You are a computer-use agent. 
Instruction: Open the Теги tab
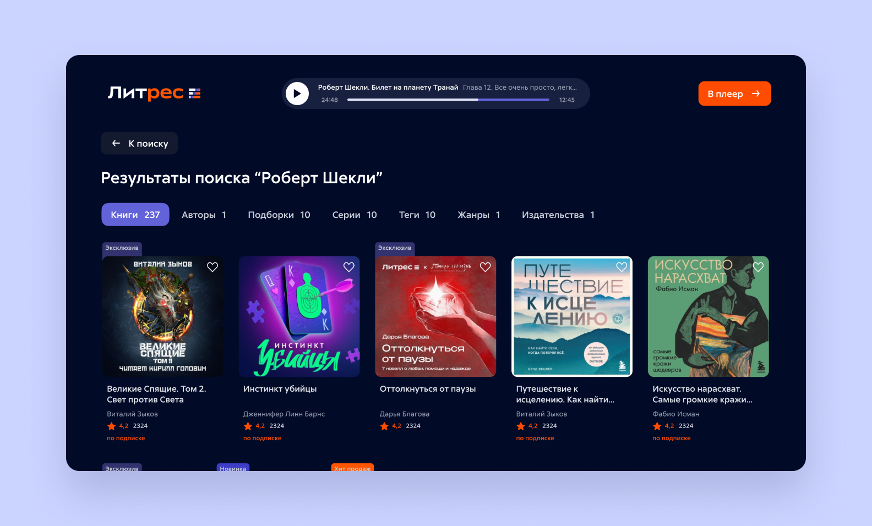(417, 215)
